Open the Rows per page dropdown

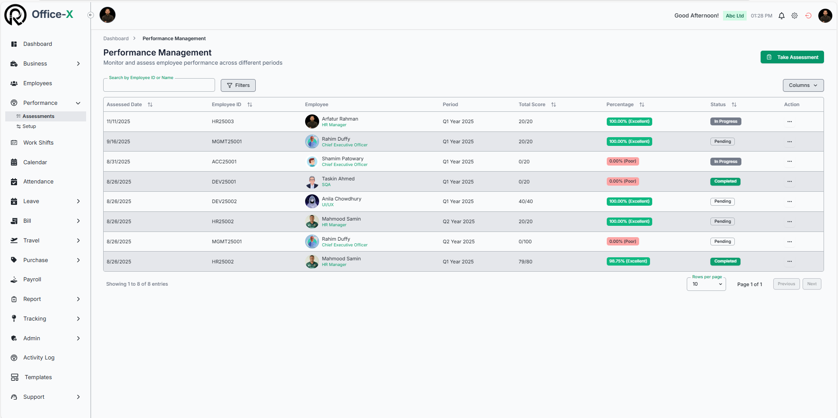coord(706,284)
